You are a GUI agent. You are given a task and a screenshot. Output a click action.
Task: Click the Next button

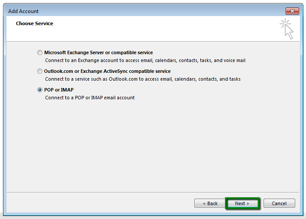(242, 203)
